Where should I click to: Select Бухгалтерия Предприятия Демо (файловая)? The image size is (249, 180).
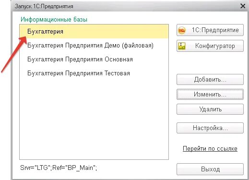[x=94, y=46]
